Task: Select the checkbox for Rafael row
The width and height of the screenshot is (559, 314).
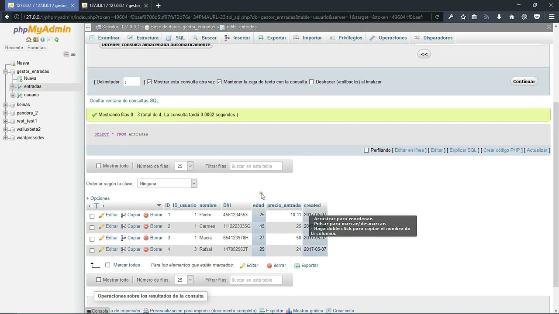Action: 92,250
